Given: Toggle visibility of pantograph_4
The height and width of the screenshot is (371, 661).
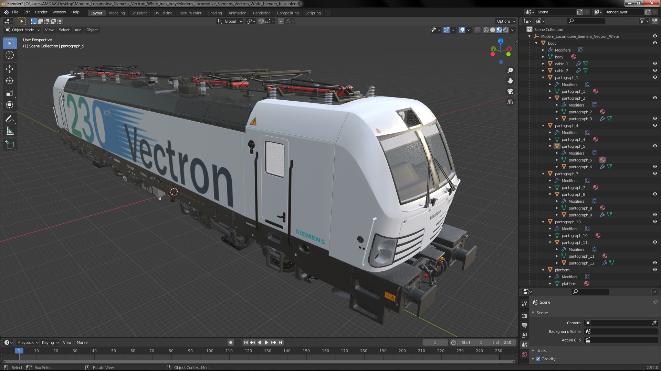Looking at the screenshot, I should tap(655, 125).
